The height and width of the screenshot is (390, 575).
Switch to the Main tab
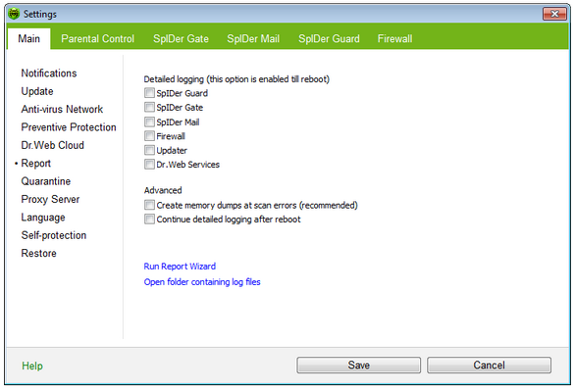click(x=29, y=38)
